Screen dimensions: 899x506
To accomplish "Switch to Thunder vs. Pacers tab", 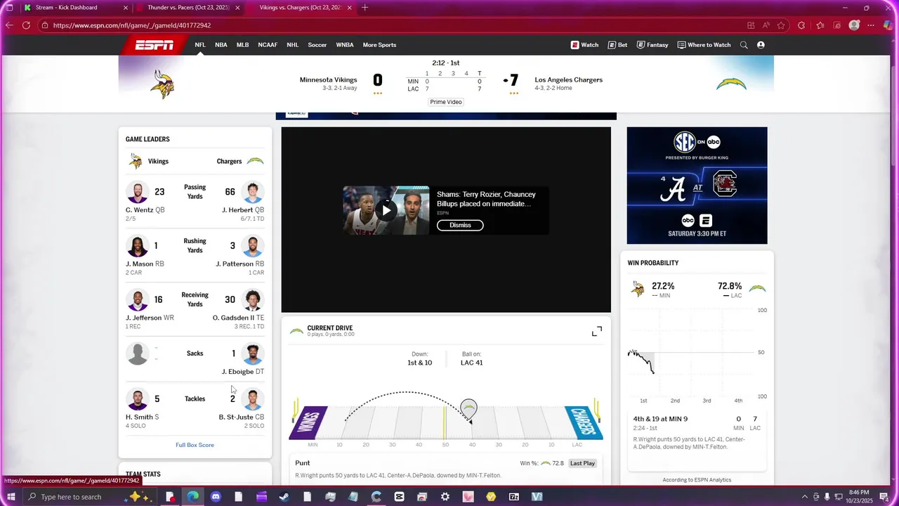I will [x=188, y=8].
